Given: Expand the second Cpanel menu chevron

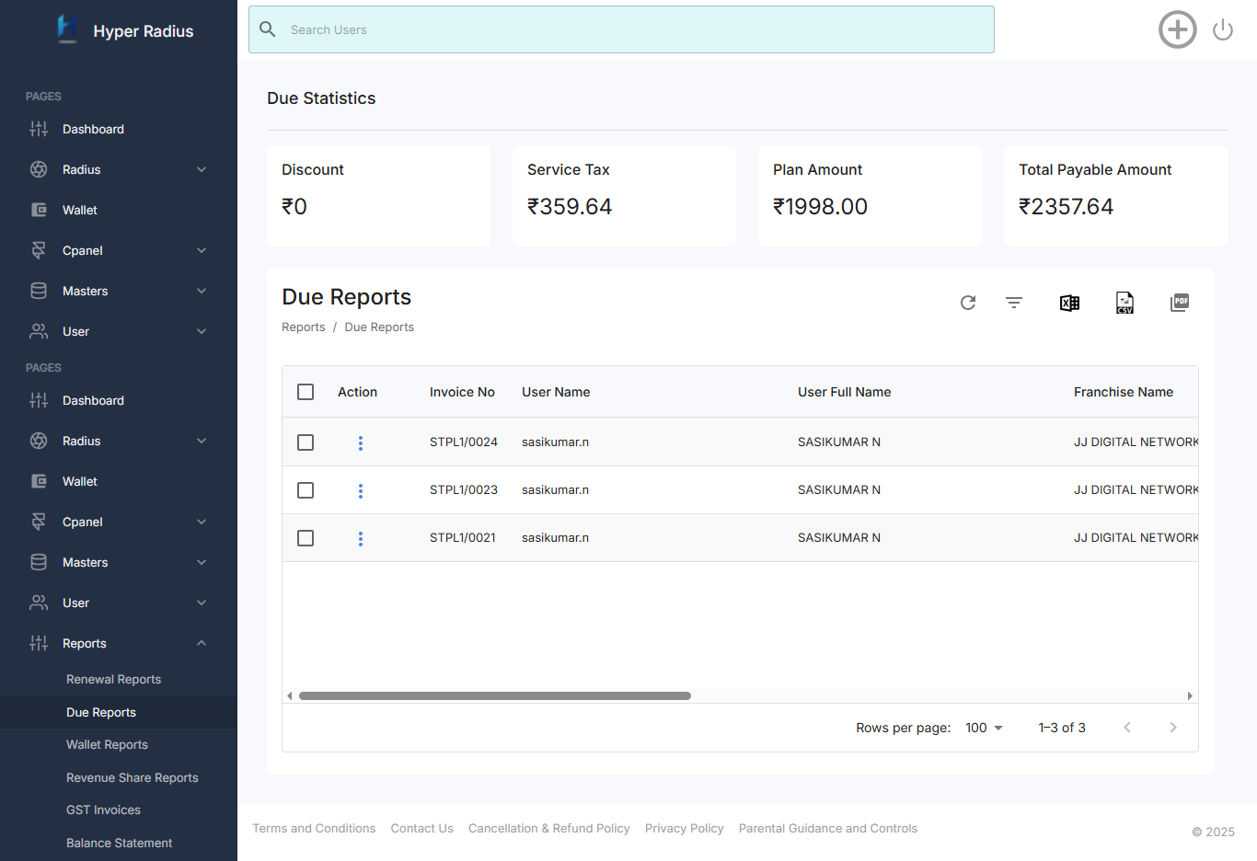Looking at the screenshot, I should click(x=202, y=522).
